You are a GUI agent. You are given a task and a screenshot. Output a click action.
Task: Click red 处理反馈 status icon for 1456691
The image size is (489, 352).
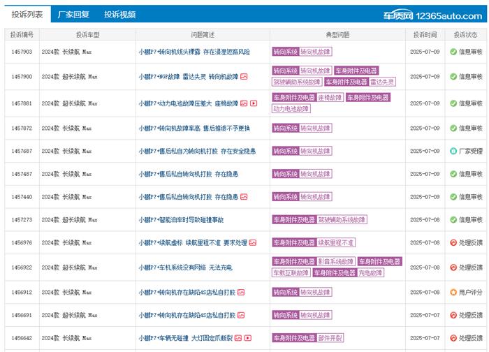click(453, 315)
